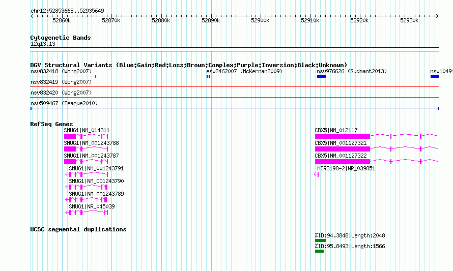This screenshot has height=271, width=453.
Task: Click green duplication bar of length 1566
Action: coord(319,251)
